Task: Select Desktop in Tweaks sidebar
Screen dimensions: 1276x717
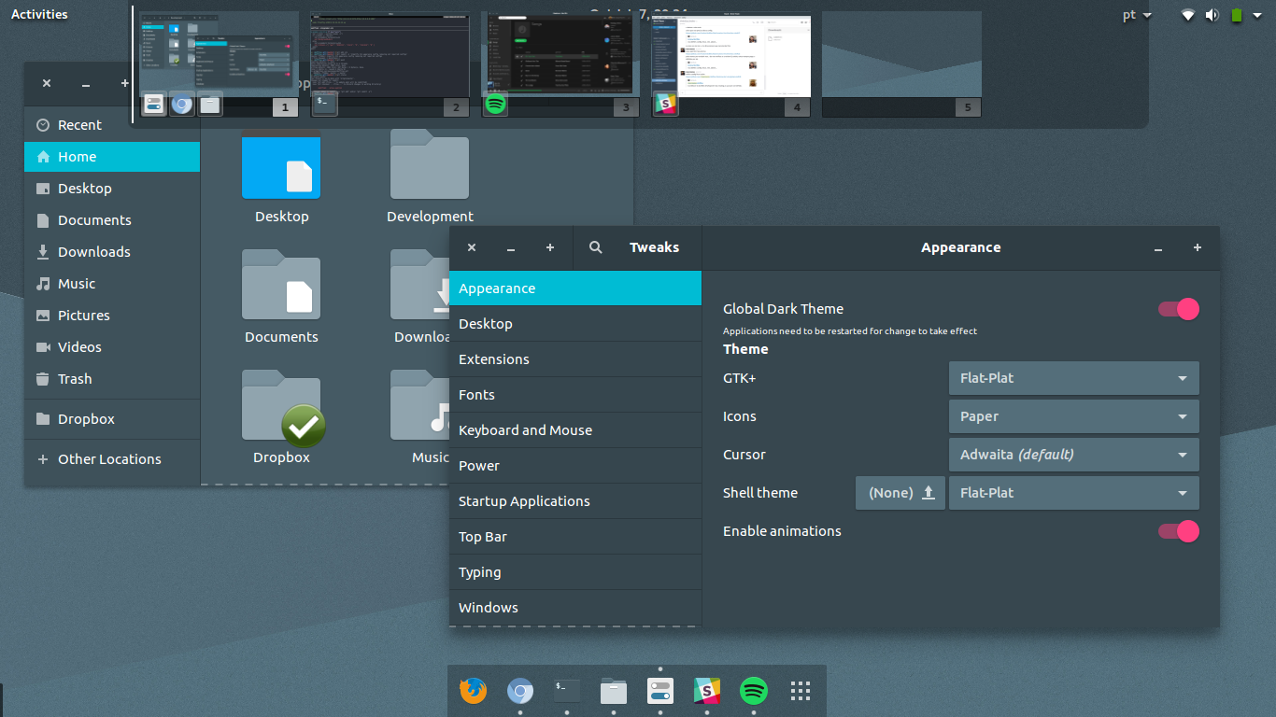Action: (575, 324)
